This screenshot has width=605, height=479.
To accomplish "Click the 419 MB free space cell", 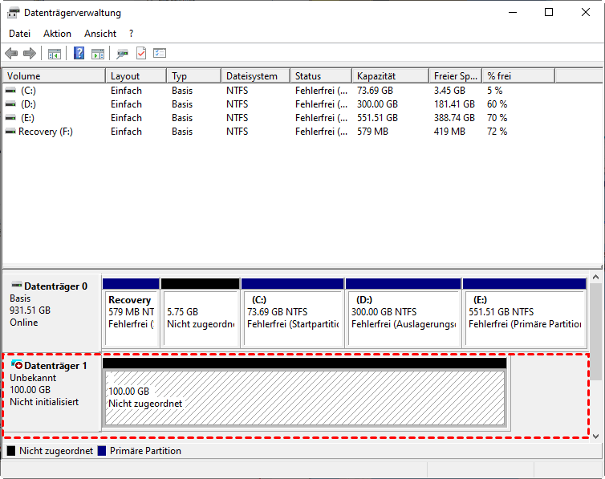I will click(x=449, y=132).
